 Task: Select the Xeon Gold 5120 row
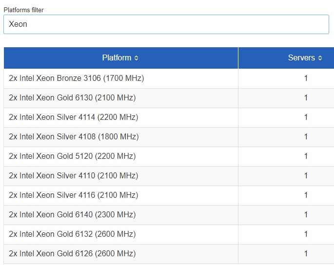coord(72,156)
